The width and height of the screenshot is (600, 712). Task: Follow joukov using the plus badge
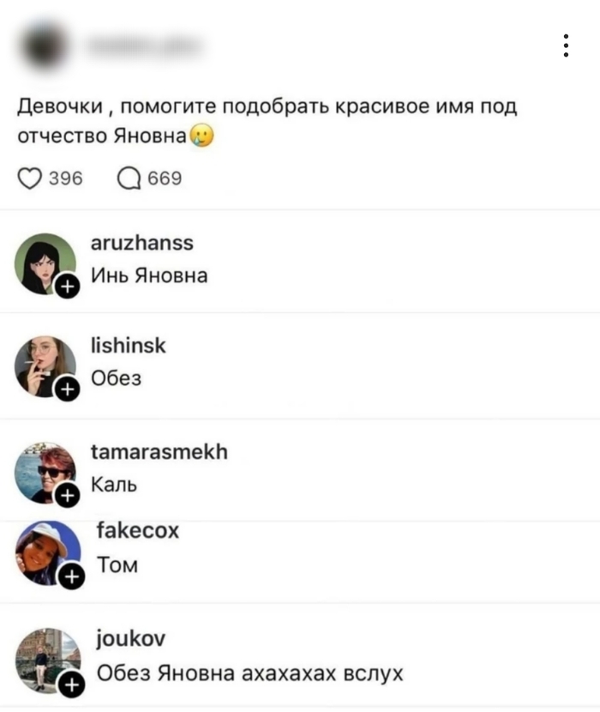click(x=72, y=685)
